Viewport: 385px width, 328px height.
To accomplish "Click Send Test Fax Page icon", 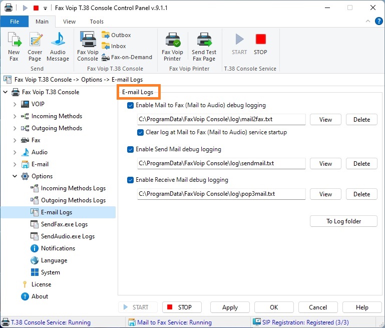I will (x=204, y=47).
